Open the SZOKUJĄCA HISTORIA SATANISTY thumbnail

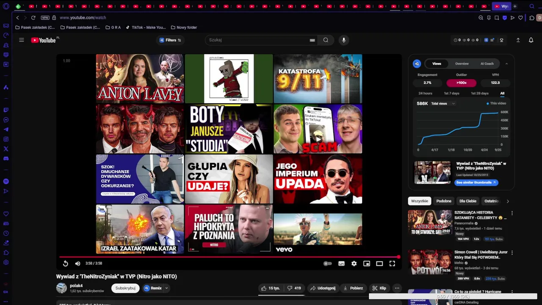tap(430, 222)
